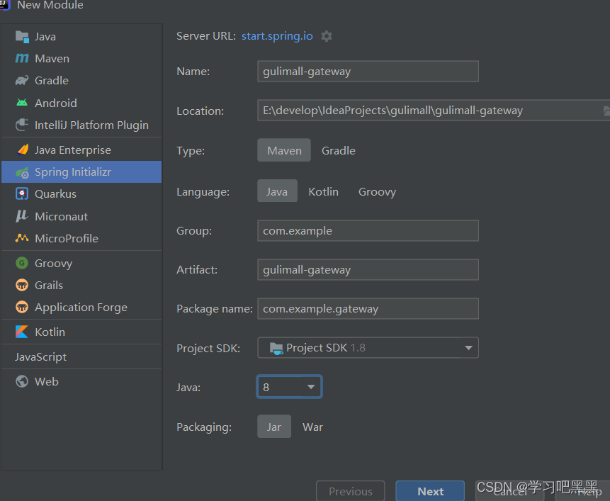Select Kotlin in the module list
Screen dimensions: 610x501
(81, 332)
